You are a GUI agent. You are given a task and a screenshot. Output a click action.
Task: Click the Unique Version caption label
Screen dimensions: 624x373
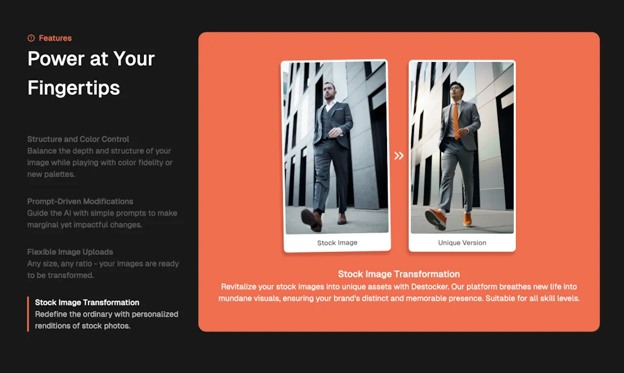(x=461, y=242)
